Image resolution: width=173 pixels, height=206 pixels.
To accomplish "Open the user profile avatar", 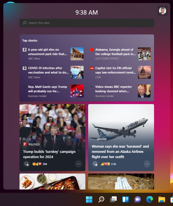I will pyautogui.click(x=162, y=11).
